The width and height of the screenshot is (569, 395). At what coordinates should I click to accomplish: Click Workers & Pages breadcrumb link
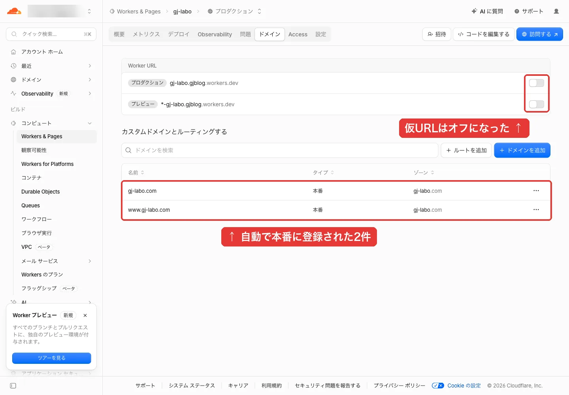pos(135,11)
